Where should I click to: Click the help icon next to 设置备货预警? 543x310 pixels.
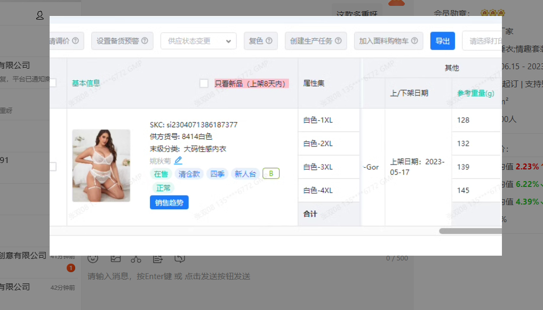[x=145, y=41]
